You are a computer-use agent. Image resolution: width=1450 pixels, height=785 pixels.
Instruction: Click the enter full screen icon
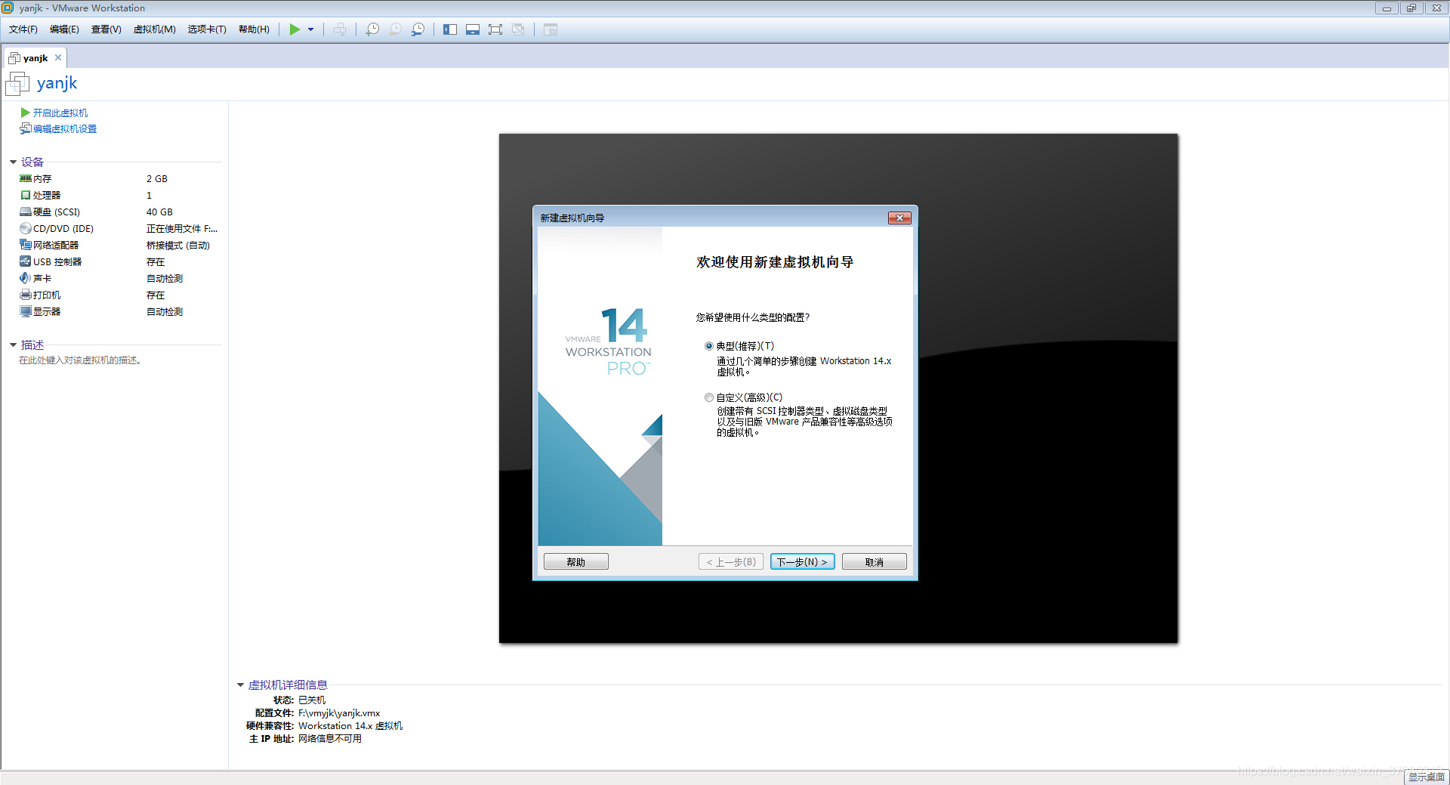pos(495,29)
